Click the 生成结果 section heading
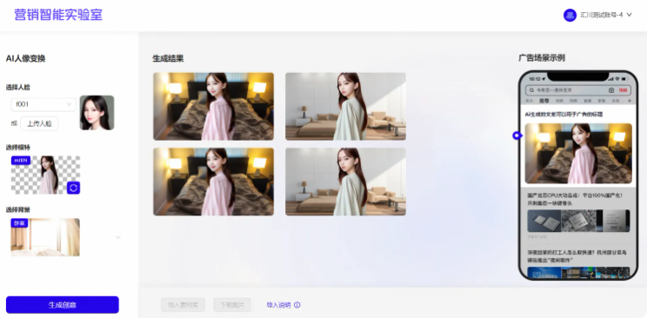 click(x=168, y=58)
